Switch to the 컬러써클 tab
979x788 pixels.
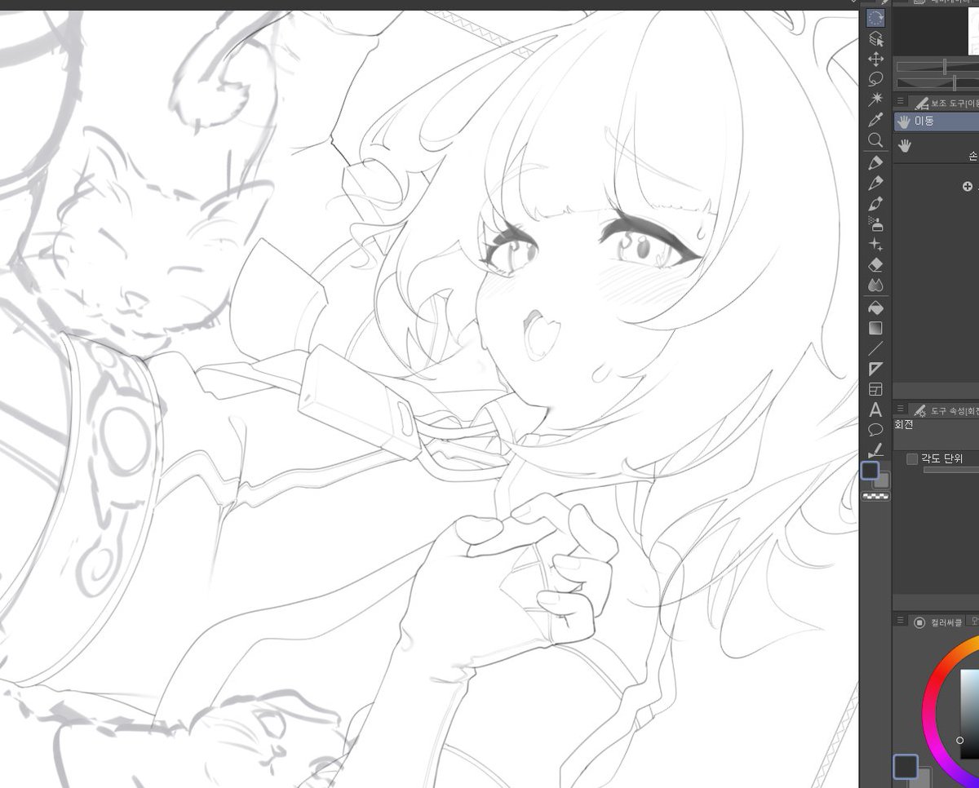938,622
